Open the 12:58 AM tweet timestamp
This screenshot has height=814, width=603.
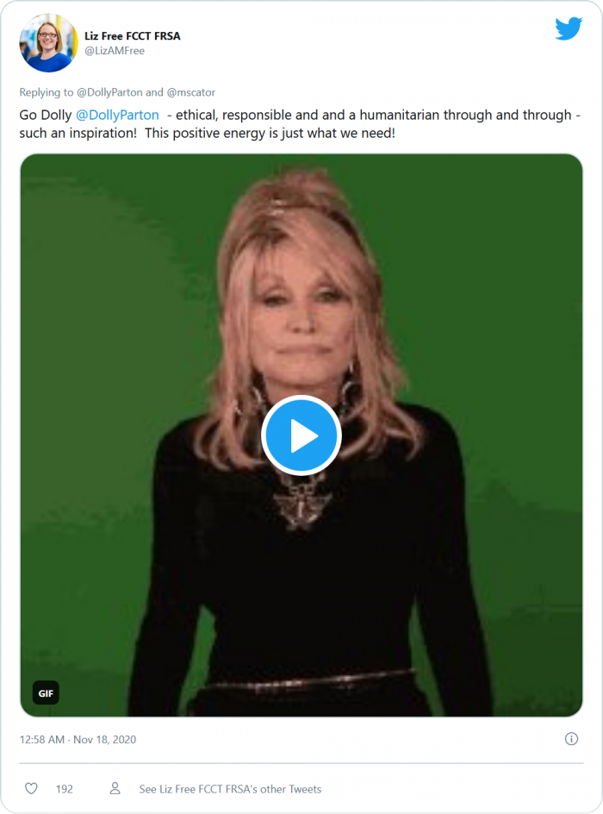42,739
